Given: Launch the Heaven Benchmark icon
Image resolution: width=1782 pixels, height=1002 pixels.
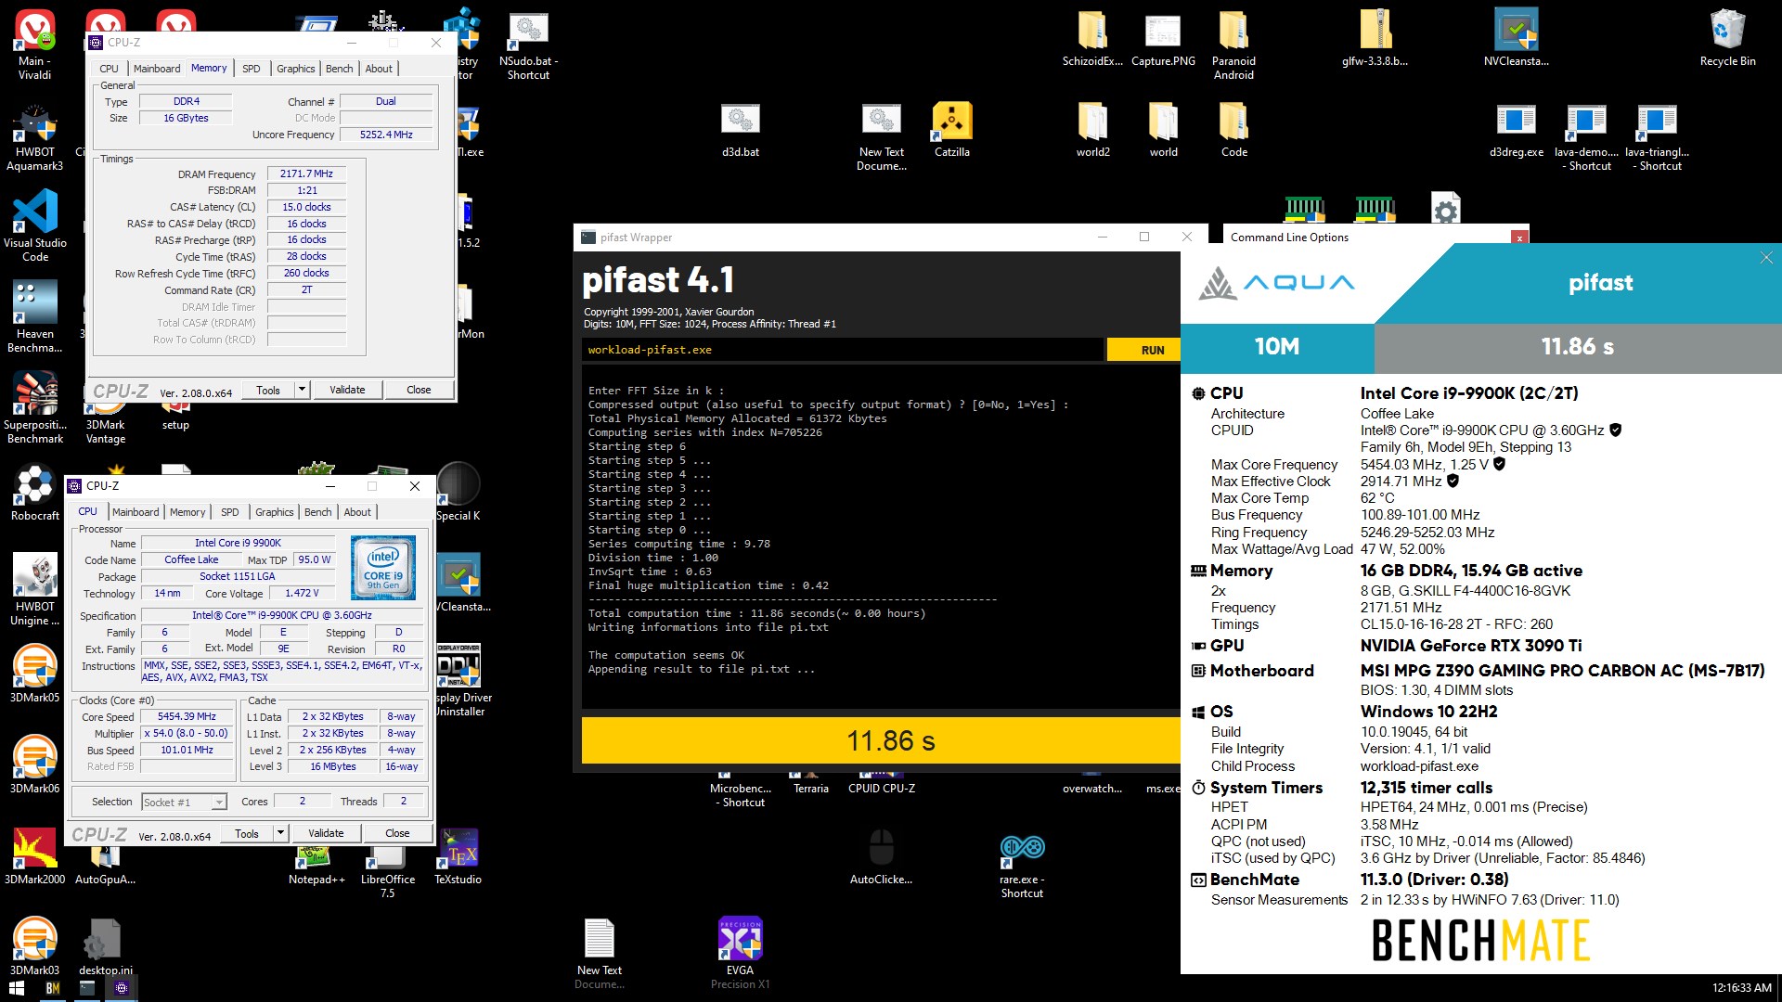Looking at the screenshot, I should pyautogui.click(x=35, y=317).
